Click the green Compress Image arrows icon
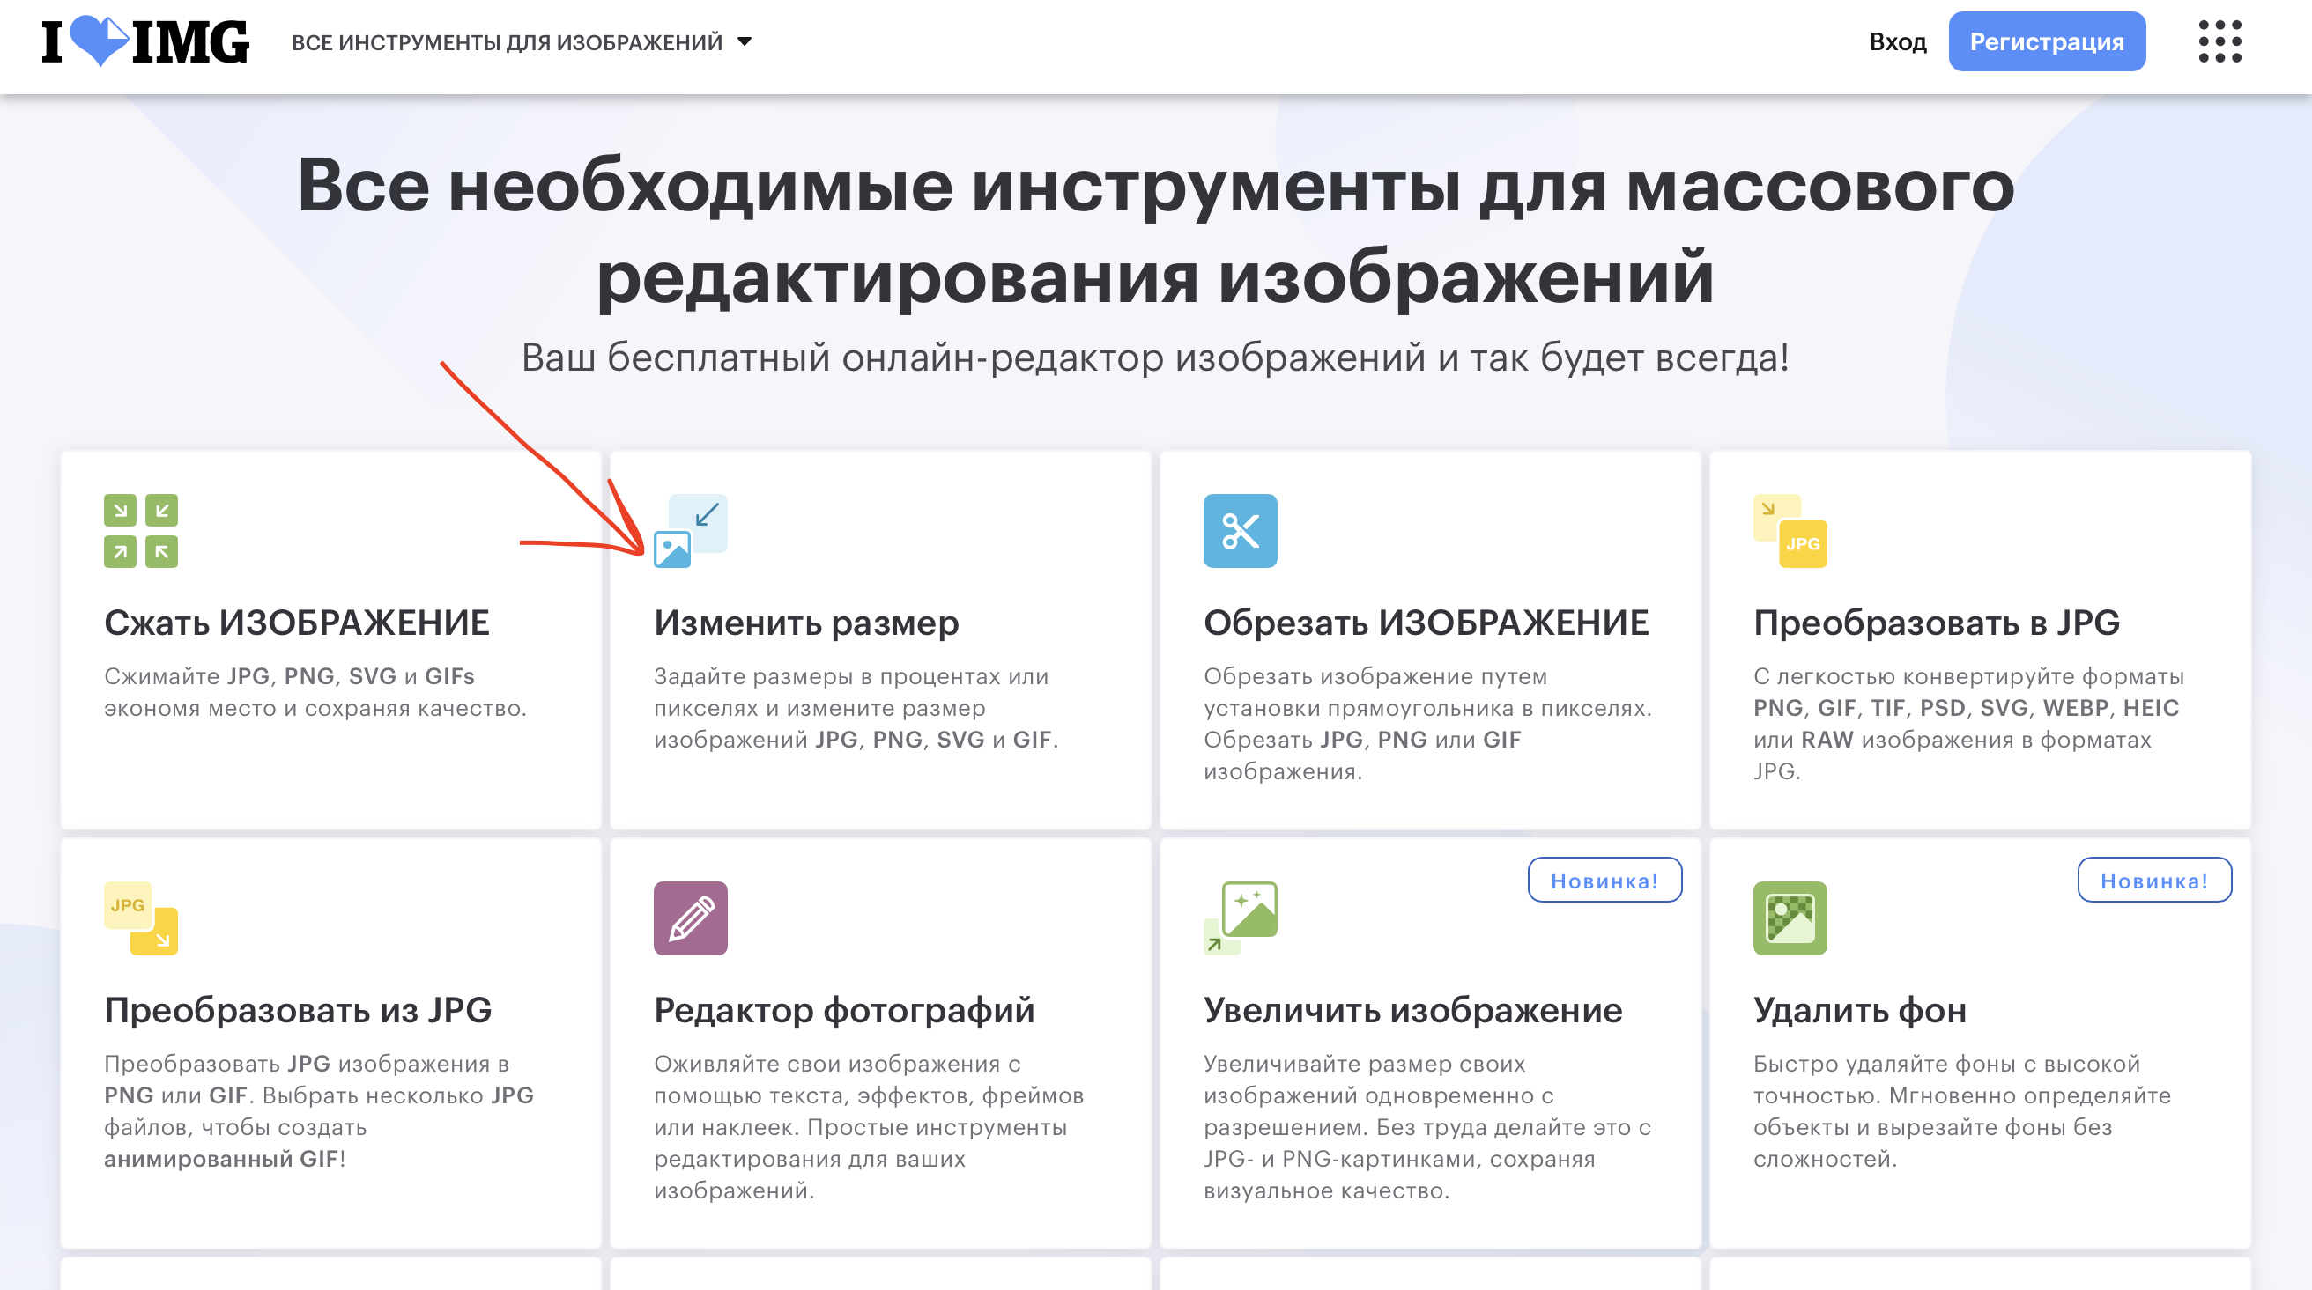The image size is (2312, 1290). coord(141,531)
